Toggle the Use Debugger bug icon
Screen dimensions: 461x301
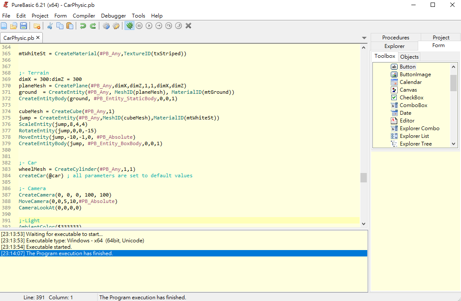coord(129,26)
